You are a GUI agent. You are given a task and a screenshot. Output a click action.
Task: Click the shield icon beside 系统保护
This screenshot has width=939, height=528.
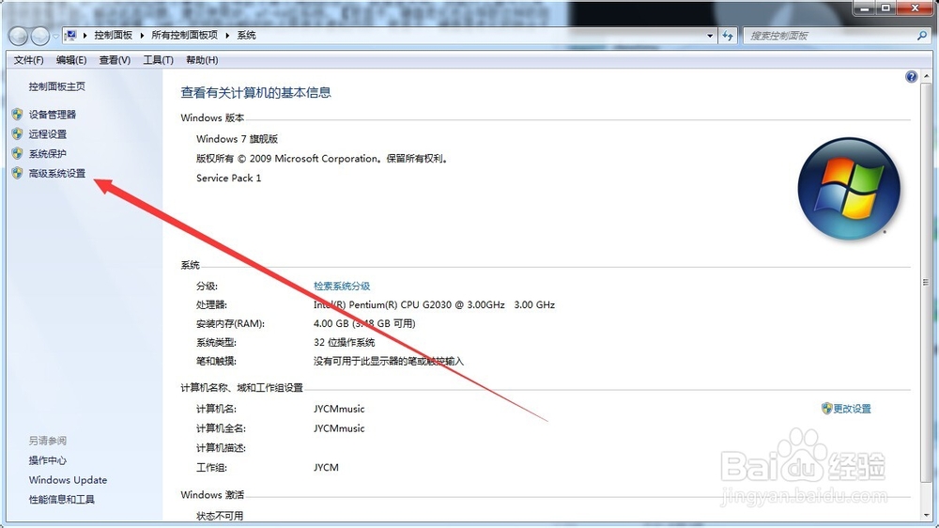17,154
